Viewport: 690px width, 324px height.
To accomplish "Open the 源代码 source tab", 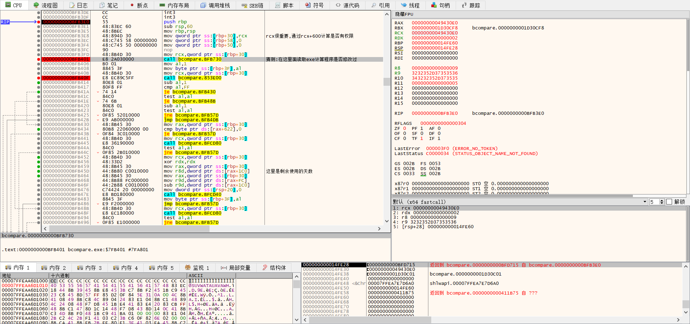I will click(348, 5).
